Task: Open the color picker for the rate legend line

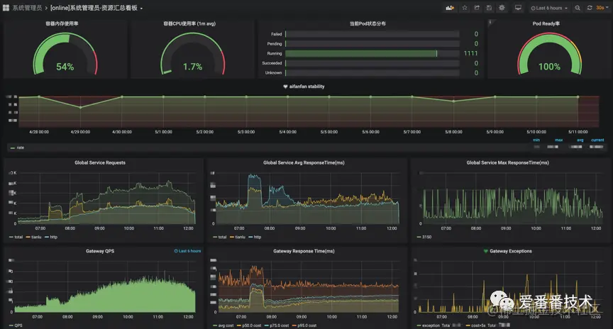Action: [x=13, y=148]
